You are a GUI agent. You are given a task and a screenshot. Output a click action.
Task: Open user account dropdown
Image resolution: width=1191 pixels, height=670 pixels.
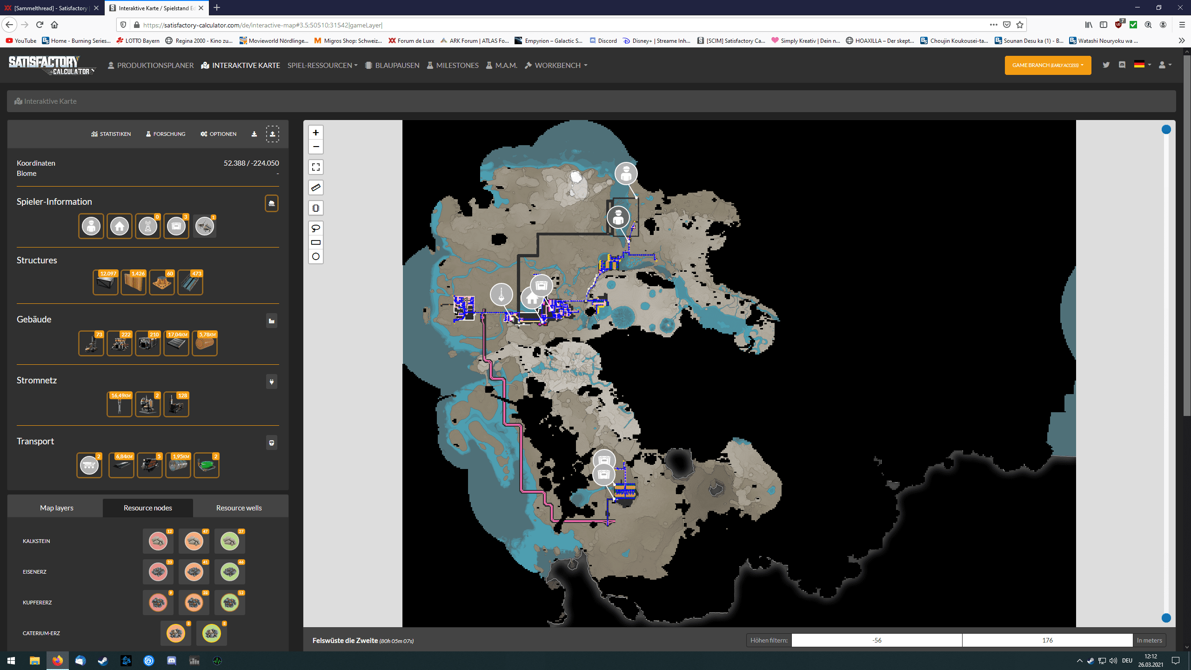(x=1165, y=65)
